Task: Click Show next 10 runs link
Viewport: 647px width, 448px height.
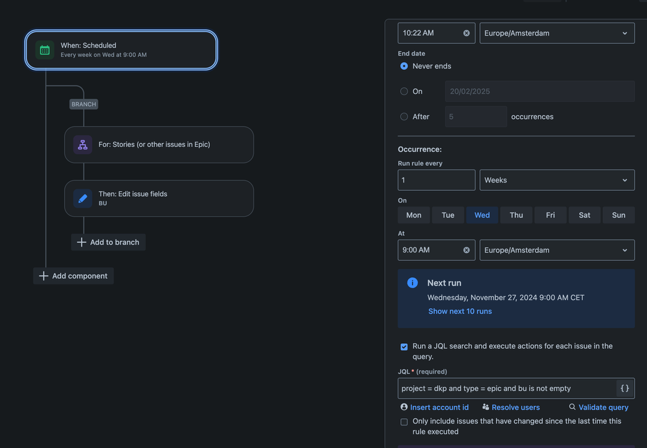Action: [x=460, y=311]
